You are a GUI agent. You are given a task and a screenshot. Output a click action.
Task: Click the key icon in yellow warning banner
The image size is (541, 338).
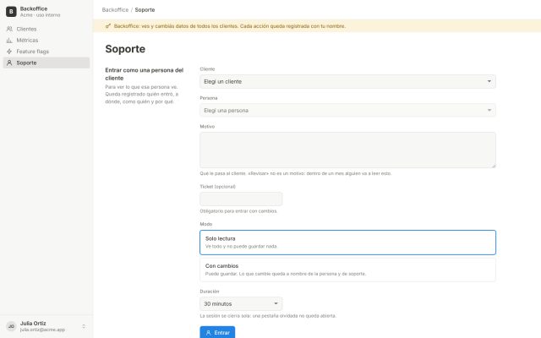(108, 26)
